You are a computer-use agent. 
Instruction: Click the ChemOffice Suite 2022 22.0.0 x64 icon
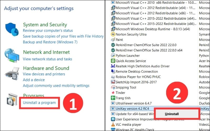click(x=113, y=50)
